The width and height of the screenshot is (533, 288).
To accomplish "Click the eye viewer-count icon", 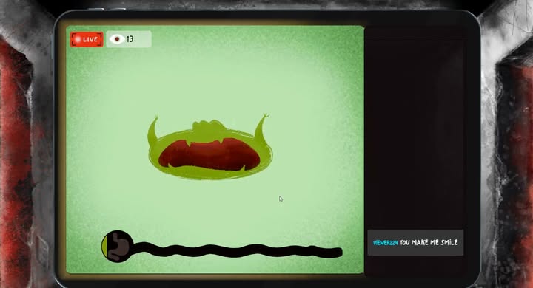I will click(117, 39).
